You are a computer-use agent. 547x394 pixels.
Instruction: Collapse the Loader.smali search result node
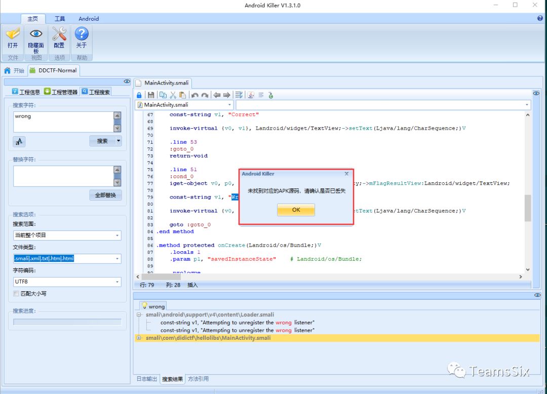(139, 314)
